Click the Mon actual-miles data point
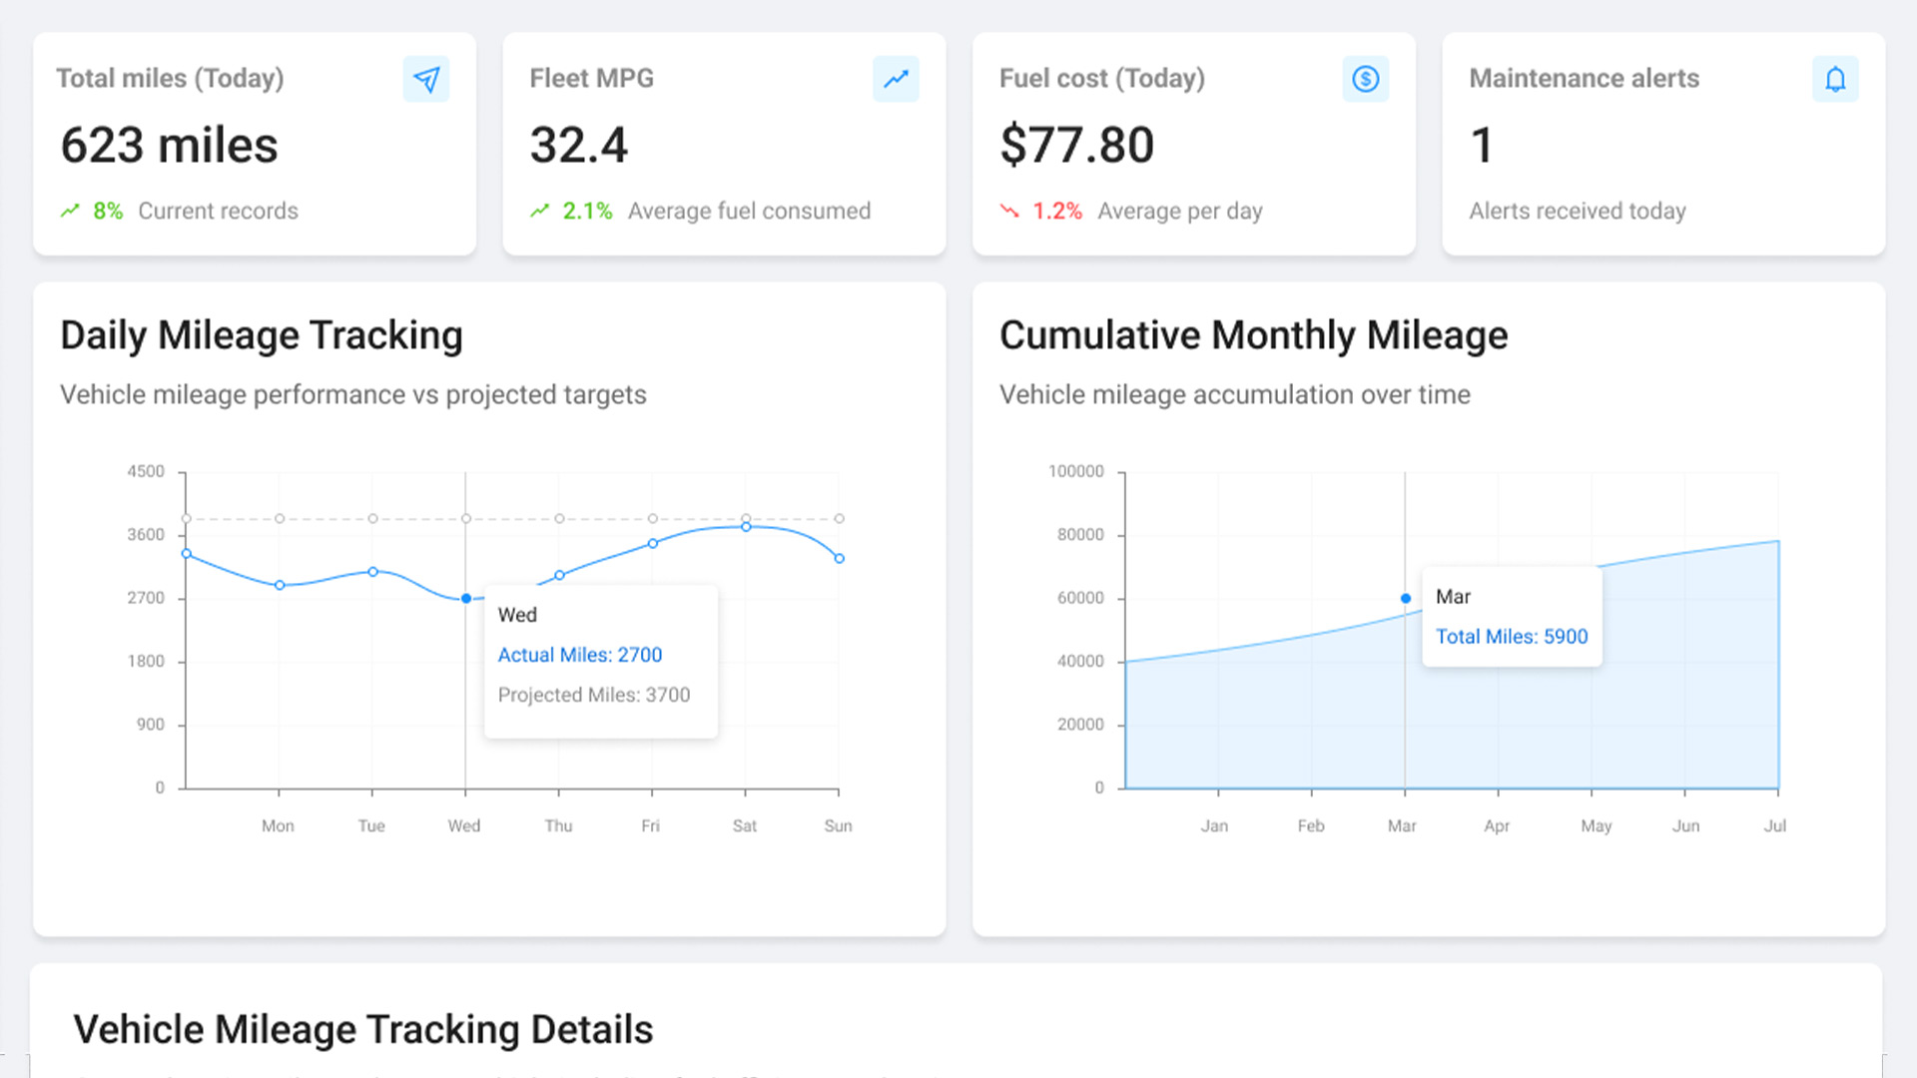The width and height of the screenshot is (1917, 1078). pos(280,585)
